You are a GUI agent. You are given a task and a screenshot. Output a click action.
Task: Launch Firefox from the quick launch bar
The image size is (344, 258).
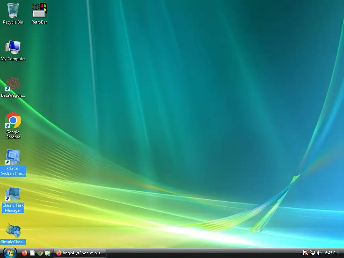point(24,253)
